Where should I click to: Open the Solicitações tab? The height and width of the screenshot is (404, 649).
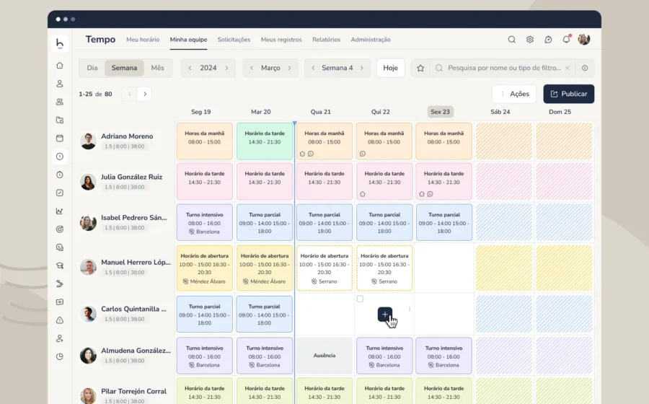[234, 40]
